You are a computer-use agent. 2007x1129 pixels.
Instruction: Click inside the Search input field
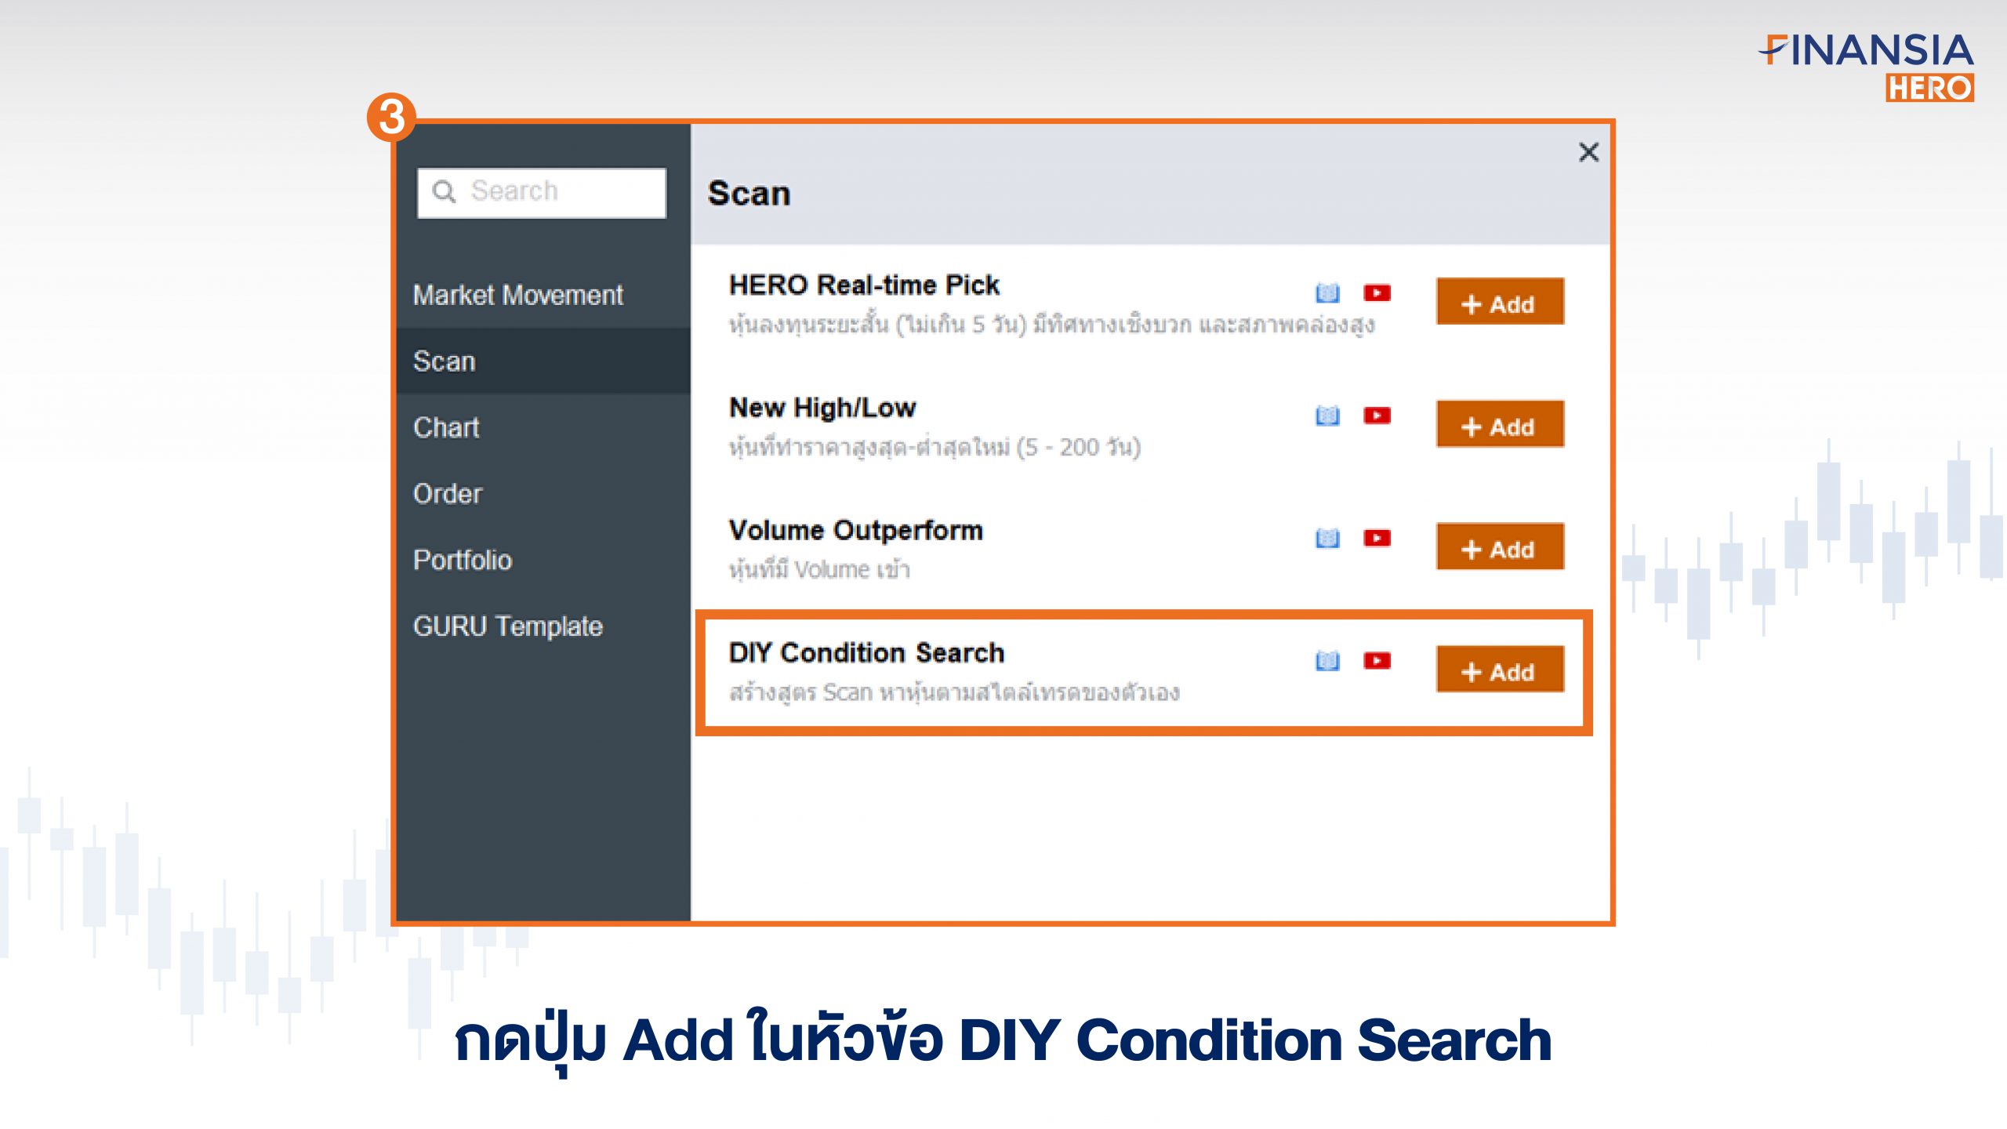(546, 191)
